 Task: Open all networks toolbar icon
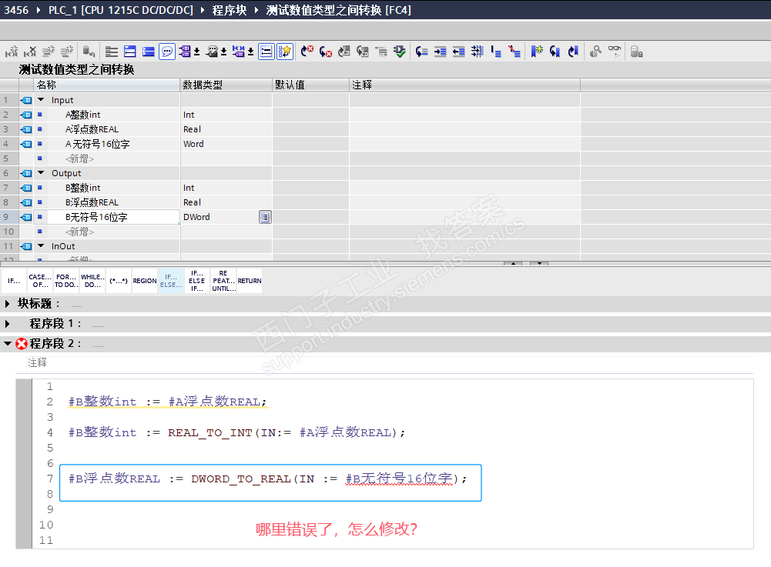[x=112, y=52]
